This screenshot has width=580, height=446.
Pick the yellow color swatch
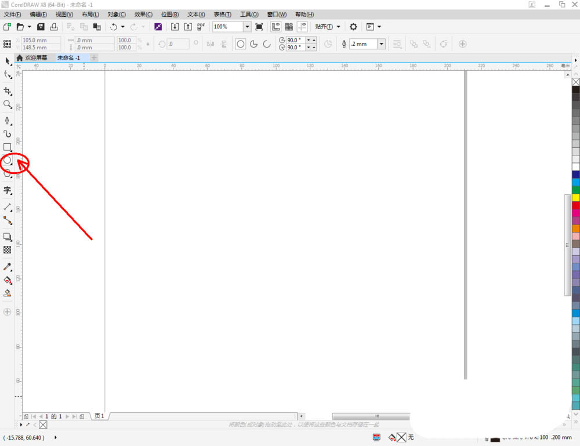click(576, 198)
